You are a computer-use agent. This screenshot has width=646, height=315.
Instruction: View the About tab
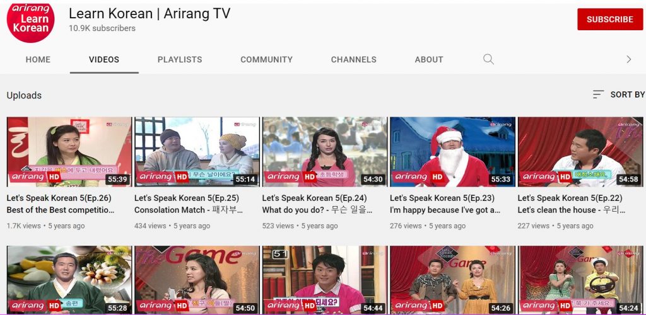(x=429, y=60)
